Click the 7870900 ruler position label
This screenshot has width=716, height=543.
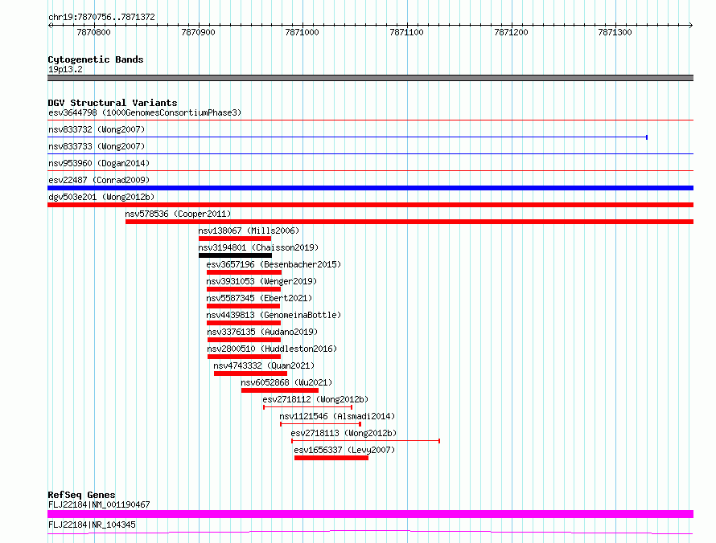point(198,32)
